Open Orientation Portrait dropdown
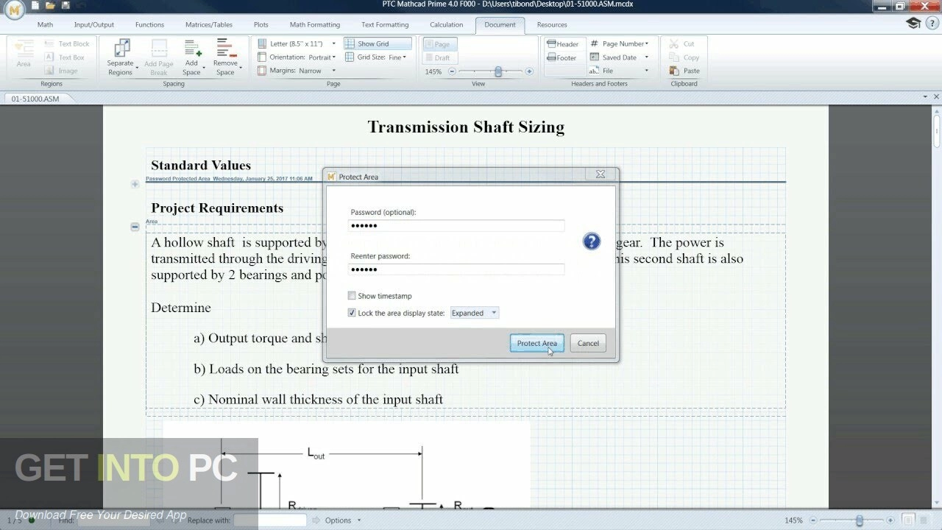942x530 pixels. click(x=333, y=57)
